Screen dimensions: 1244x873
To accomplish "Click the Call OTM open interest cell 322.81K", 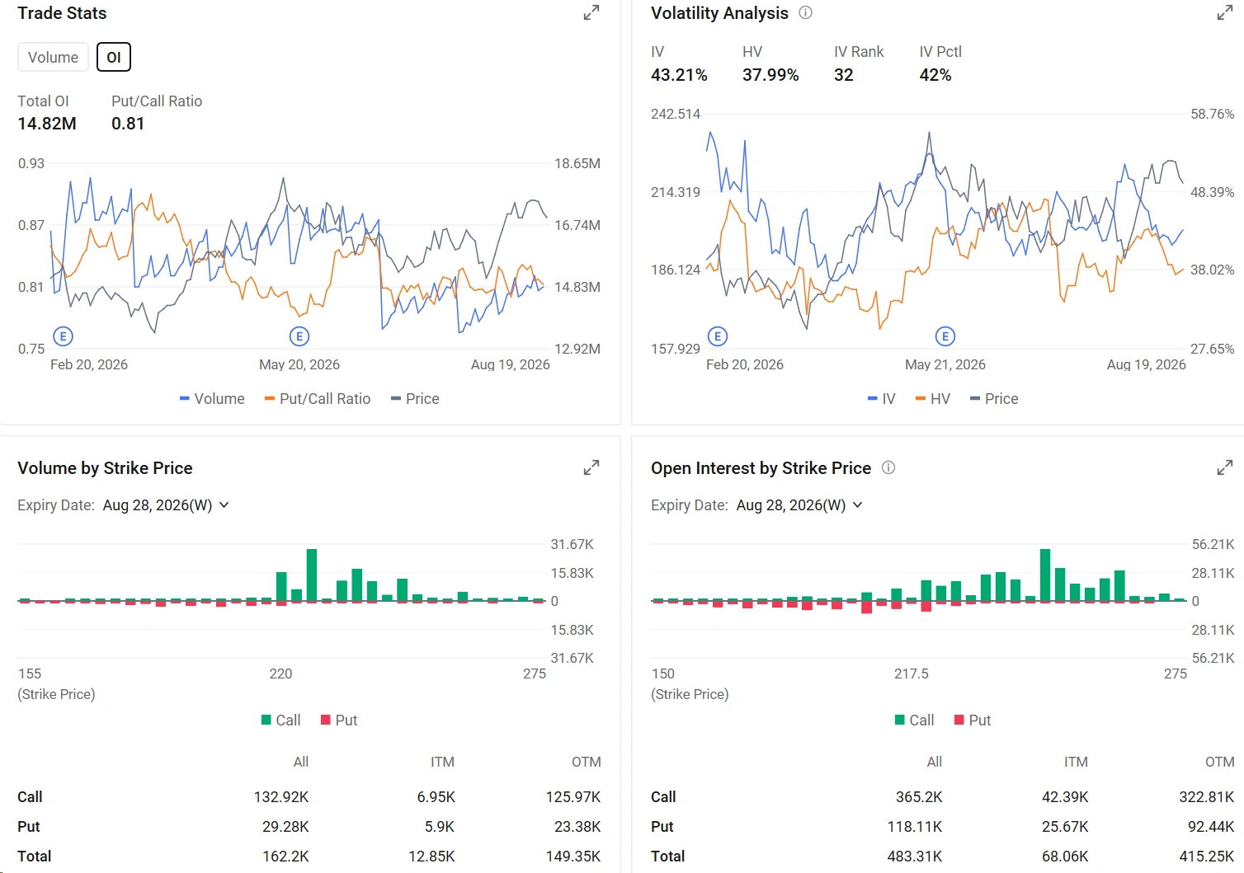I will pos(1207,797).
